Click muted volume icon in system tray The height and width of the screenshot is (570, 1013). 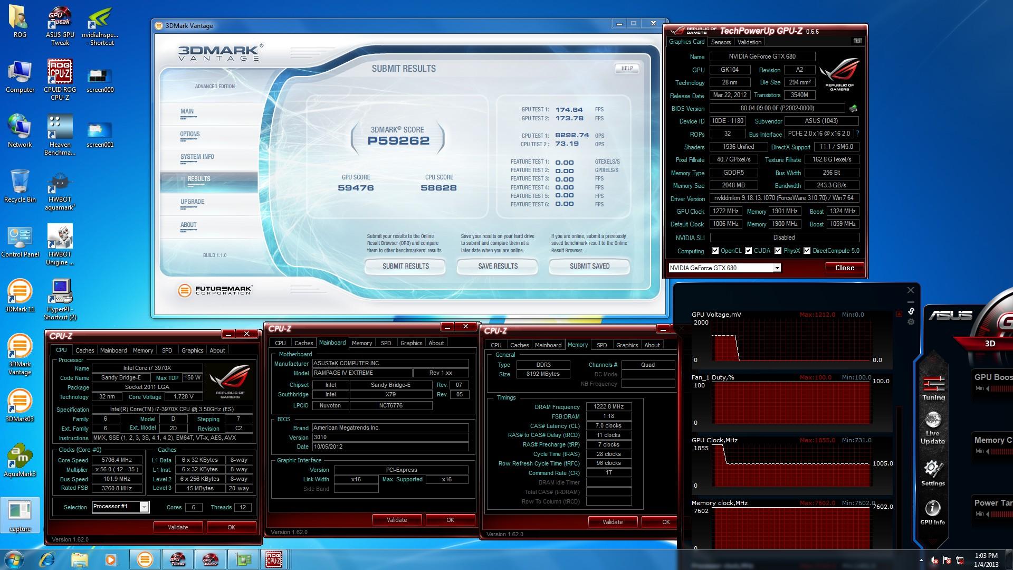[x=934, y=560]
